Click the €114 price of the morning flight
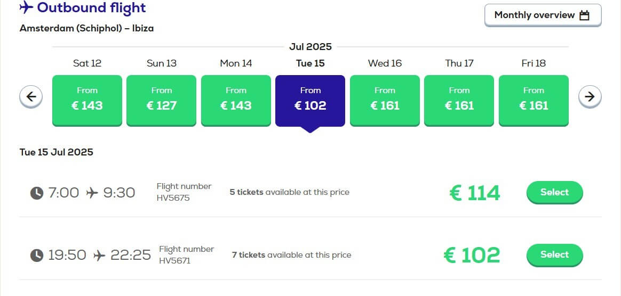The image size is (621, 296). (475, 193)
